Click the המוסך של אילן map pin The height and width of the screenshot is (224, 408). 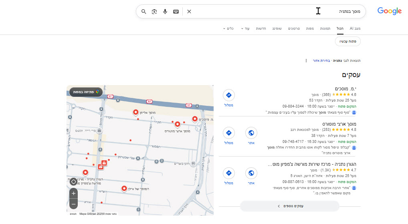click(x=124, y=188)
